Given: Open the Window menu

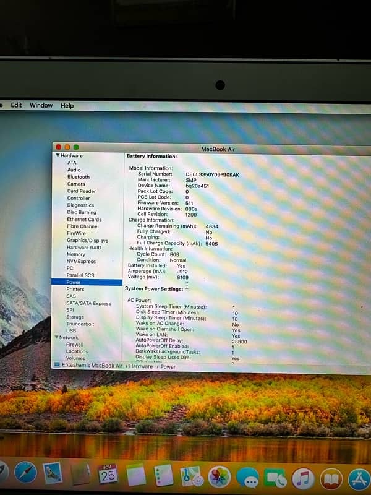Looking at the screenshot, I should [x=41, y=105].
